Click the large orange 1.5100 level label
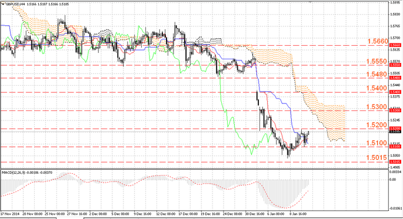Viewport: 403px width, 219px height. coord(377,143)
